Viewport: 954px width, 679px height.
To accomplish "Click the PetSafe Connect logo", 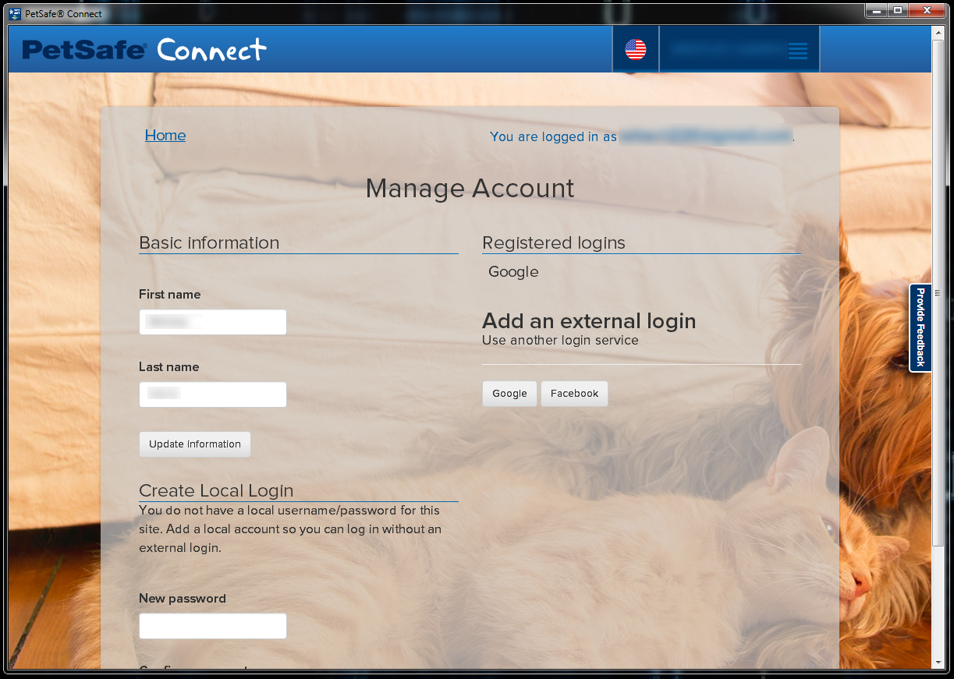I will [144, 50].
